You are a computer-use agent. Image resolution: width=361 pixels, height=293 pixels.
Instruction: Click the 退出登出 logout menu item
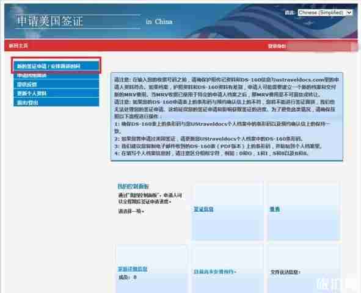pos(56,103)
